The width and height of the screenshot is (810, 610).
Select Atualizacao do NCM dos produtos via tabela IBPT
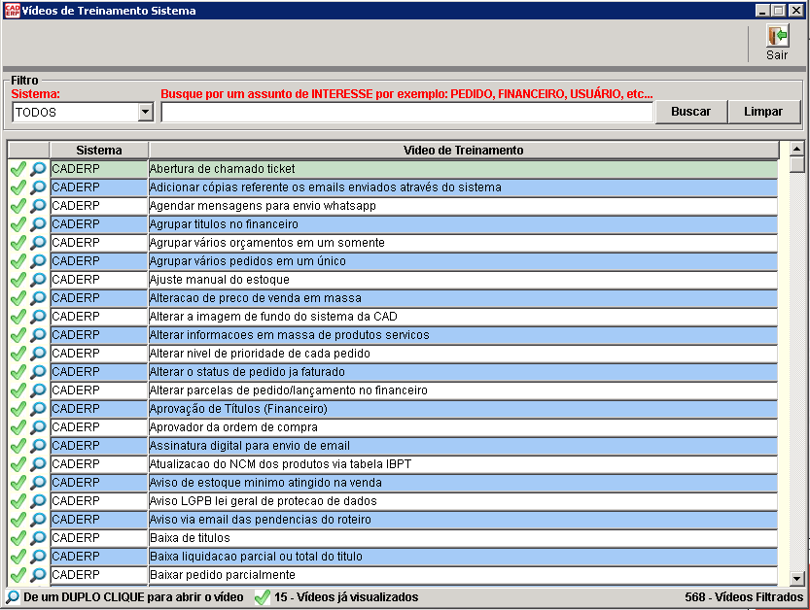point(464,464)
